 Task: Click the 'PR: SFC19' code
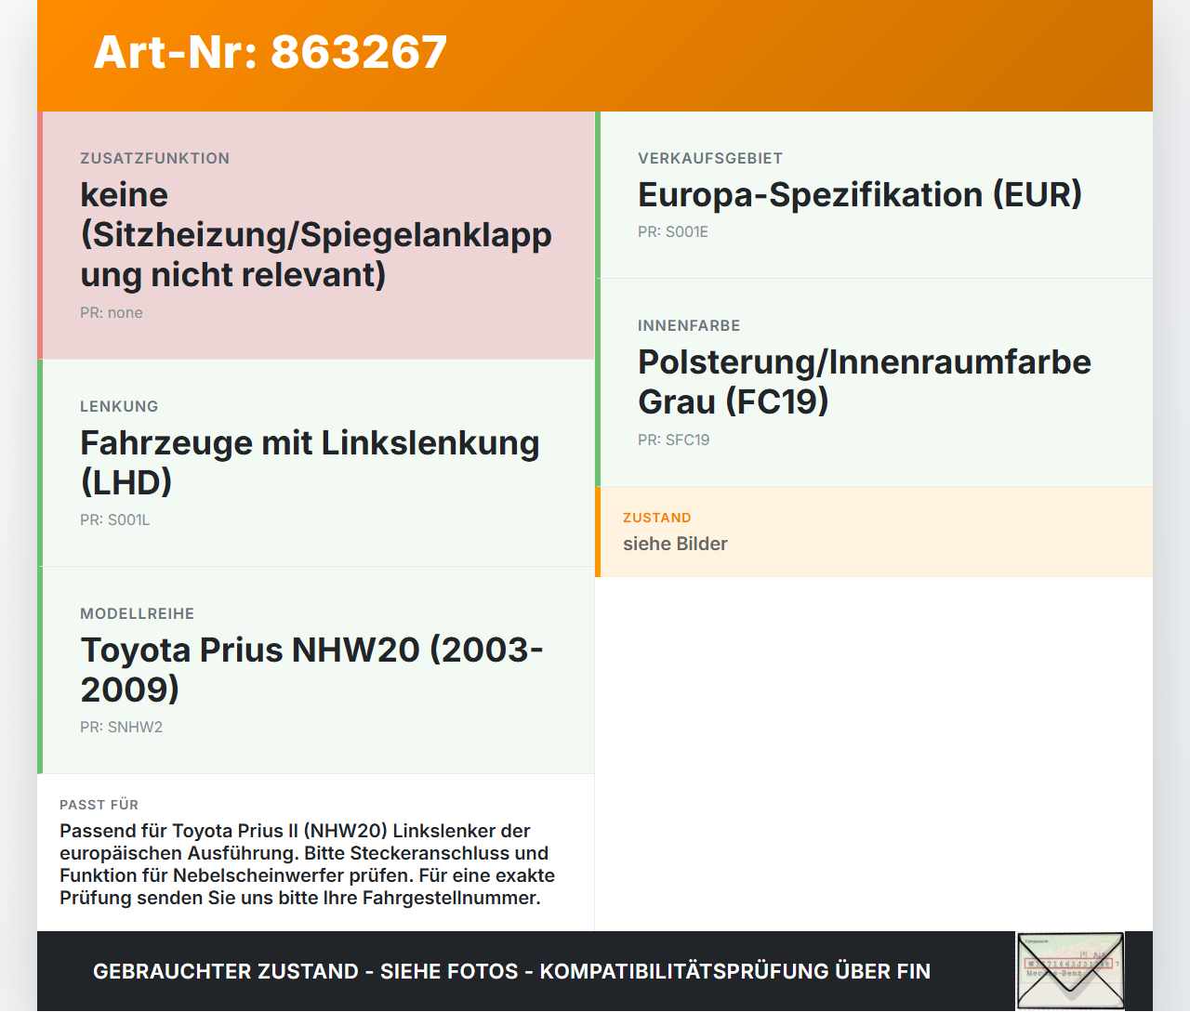click(x=674, y=440)
